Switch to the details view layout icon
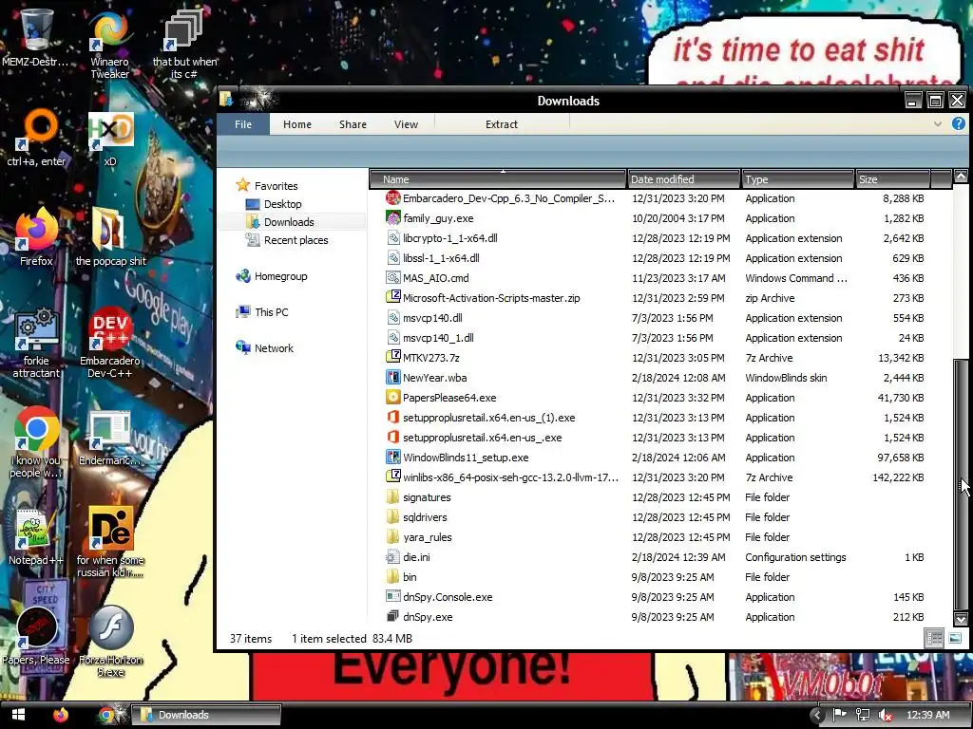This screenshot has width=973, height=729. pyautogui.click(x=934, y=638)
